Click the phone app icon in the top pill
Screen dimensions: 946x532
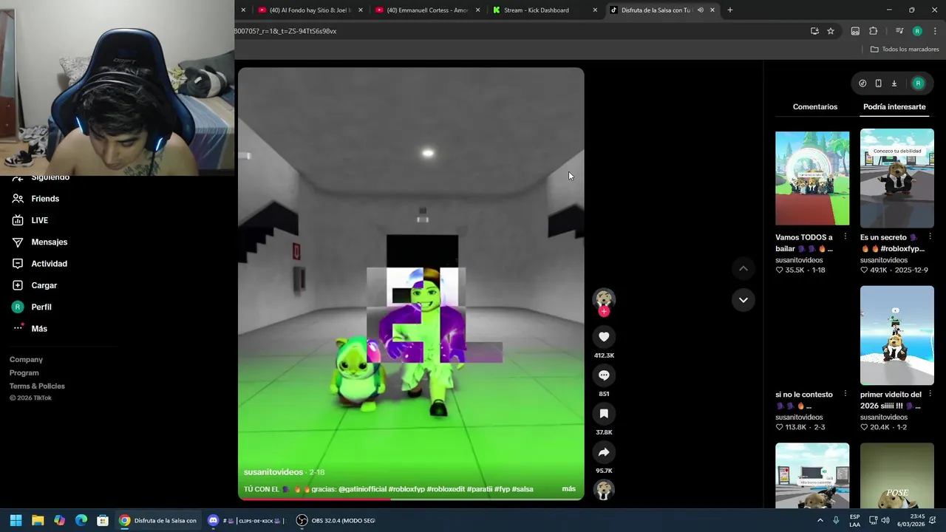(x=878, y=83)
